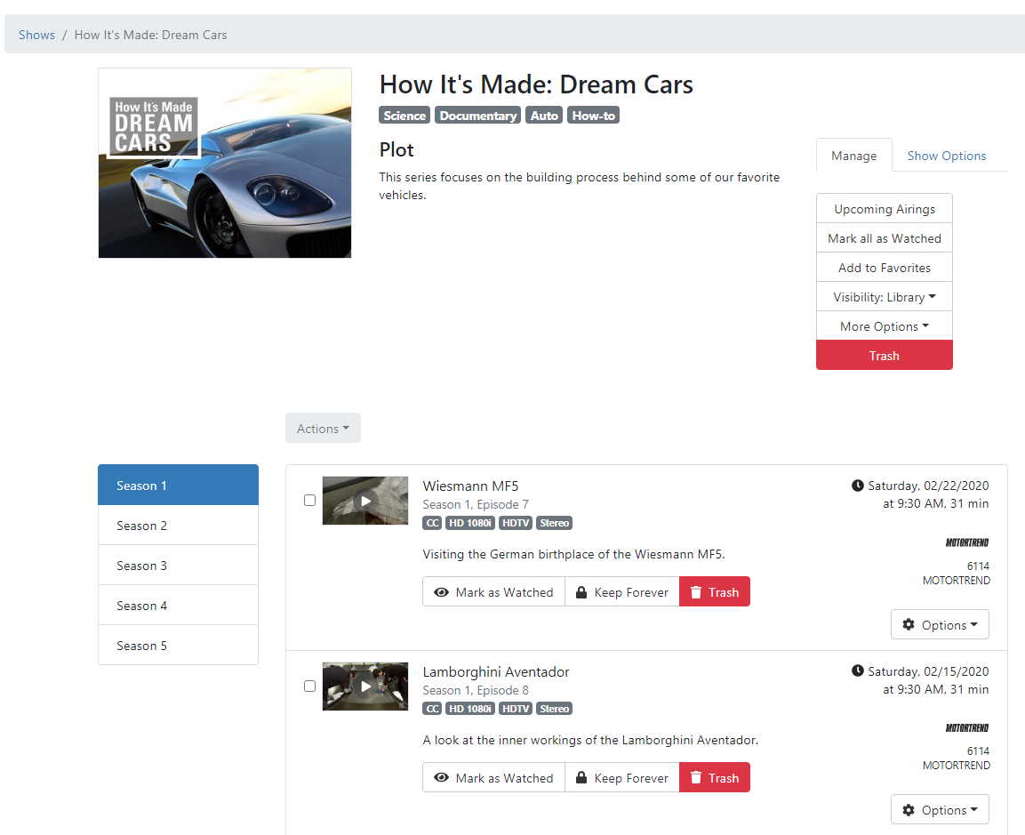Open the Actions dropdown
The width and height of the screenshot is (1025, 835).
[323, 429]
